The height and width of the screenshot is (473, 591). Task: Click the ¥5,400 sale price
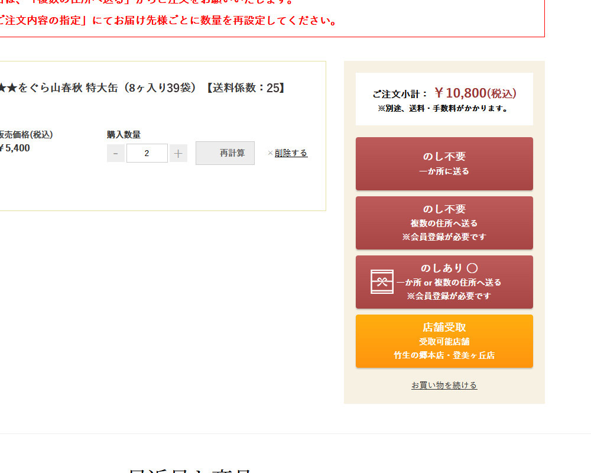coord(15,148)
